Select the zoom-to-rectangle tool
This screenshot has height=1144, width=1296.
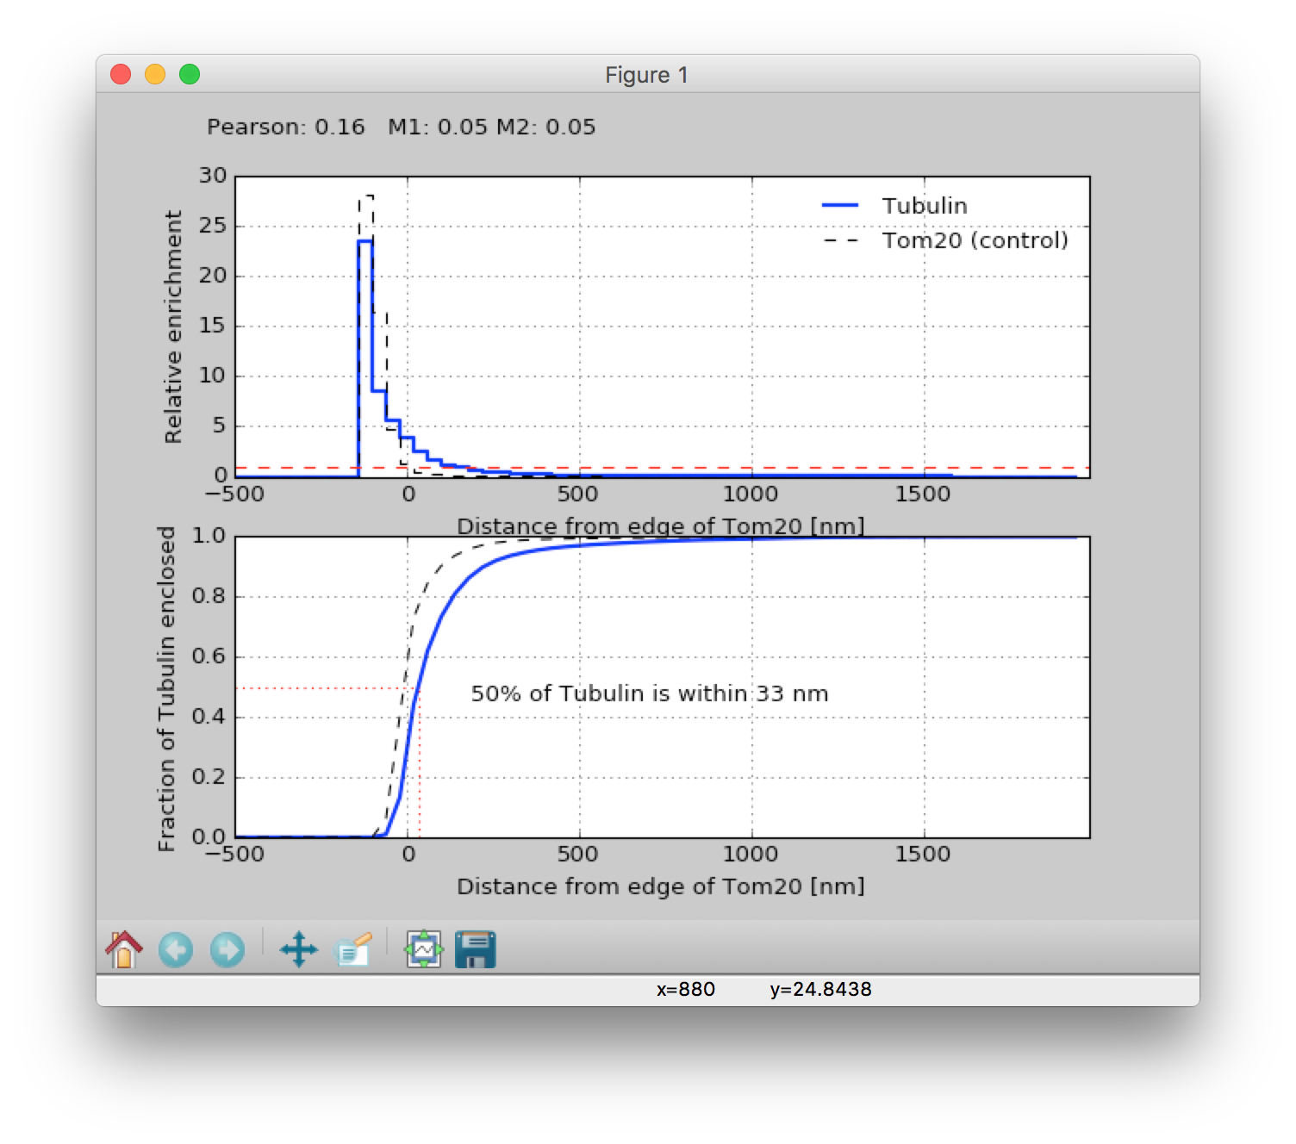click(x=352, y=949)
